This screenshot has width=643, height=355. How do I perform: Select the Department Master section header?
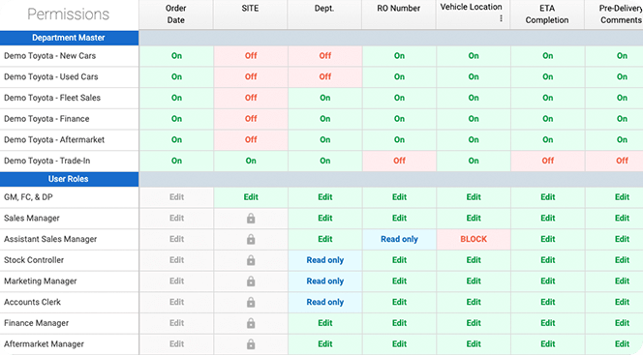pos(69,38)
